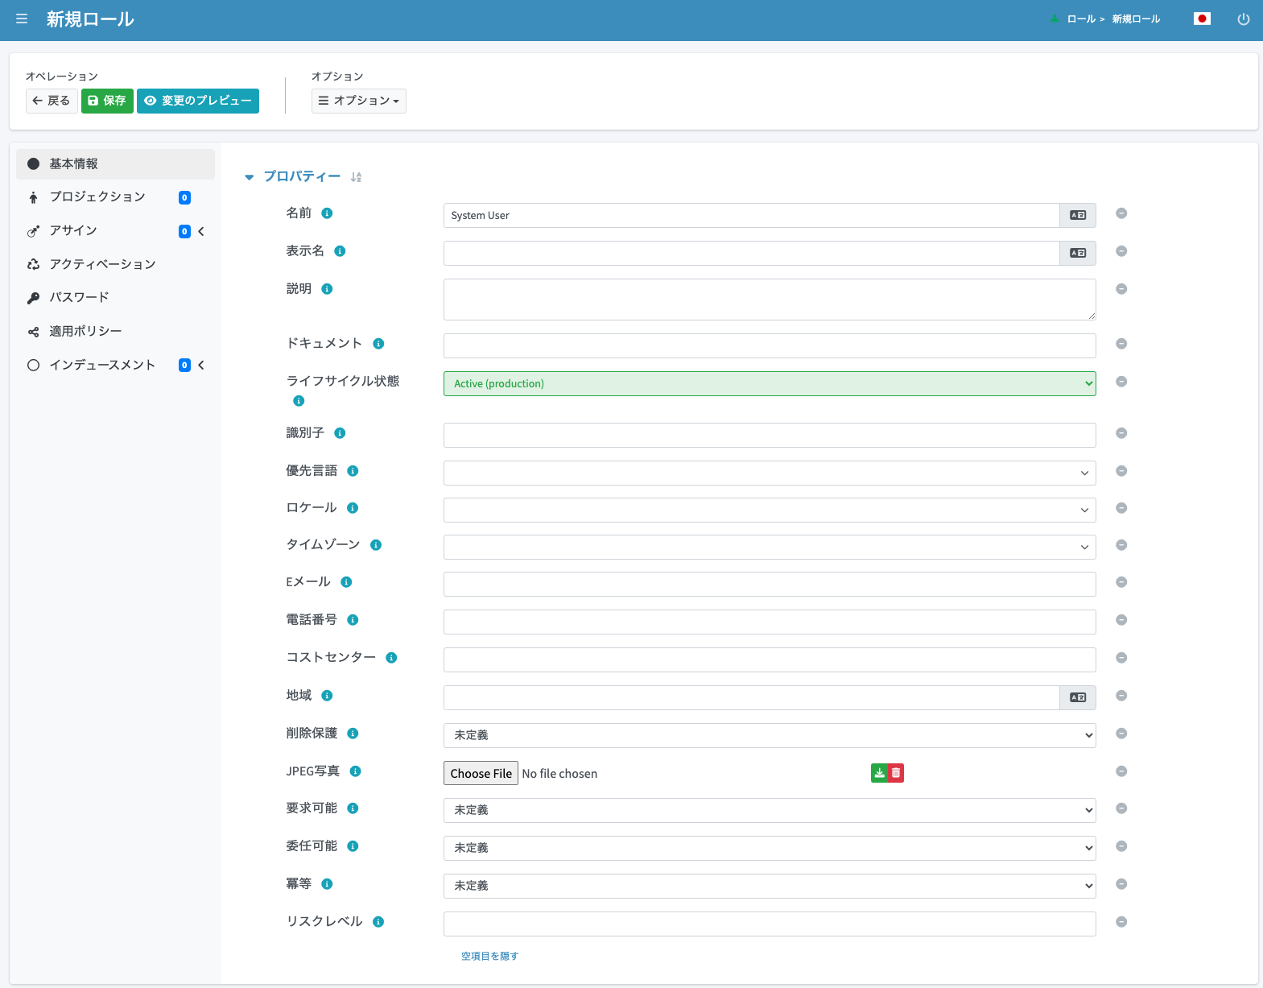
Task: Click the info icon next to 名前
Action: pos(327,213)
